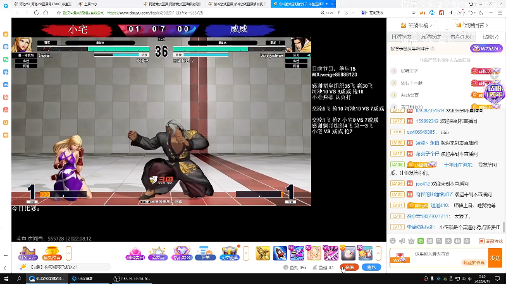506x284 pixels.
Task: Click the claim airplane notice bar
Action: pos(65,267)
